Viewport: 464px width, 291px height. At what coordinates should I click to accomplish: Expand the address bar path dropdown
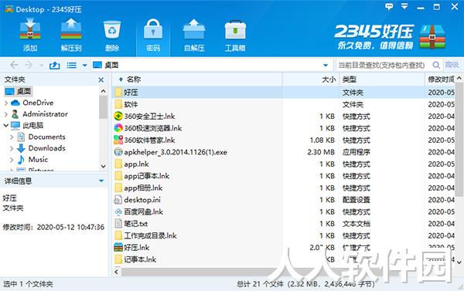[x=326, y=65]
